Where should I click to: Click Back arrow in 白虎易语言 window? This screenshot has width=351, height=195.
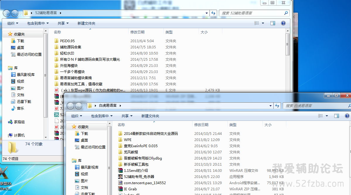[x=71, y=106]
